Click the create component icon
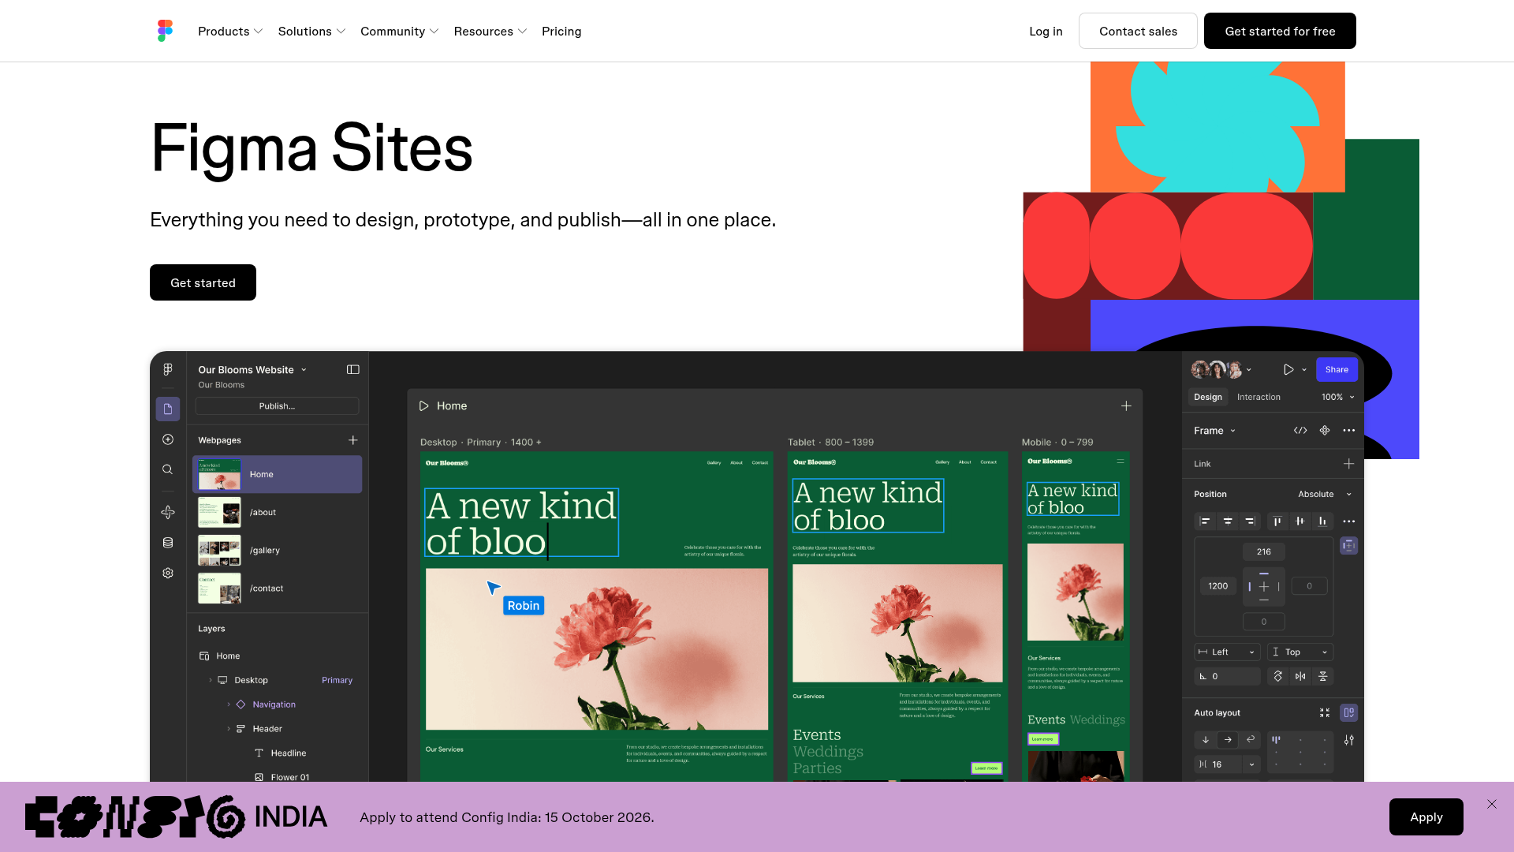This screenshot has height=852, width=1514. pos(1325,430)
